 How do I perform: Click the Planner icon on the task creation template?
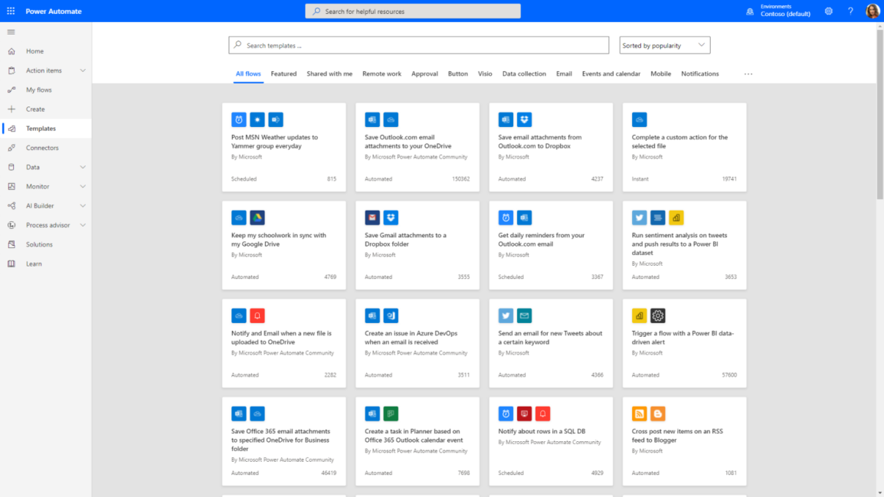[x=391, y=414]
